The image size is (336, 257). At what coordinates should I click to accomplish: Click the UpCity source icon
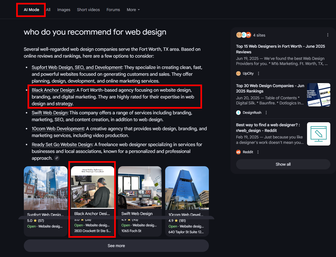[x=238, y=73]
